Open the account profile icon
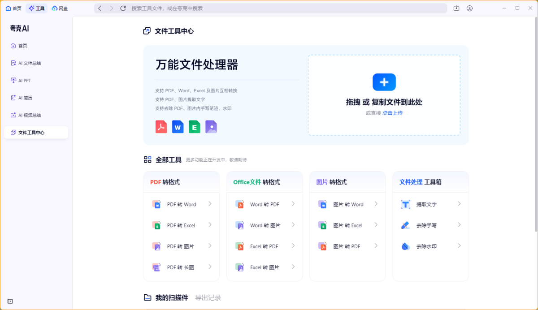 point(469,8)
